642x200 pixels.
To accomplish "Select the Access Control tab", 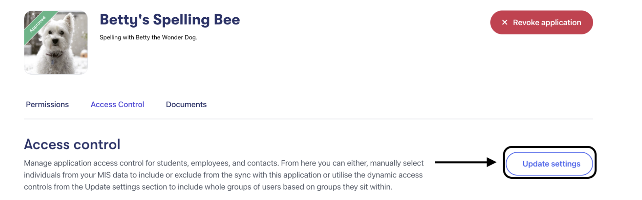I will pyautogui.click(x=117, y=104).
